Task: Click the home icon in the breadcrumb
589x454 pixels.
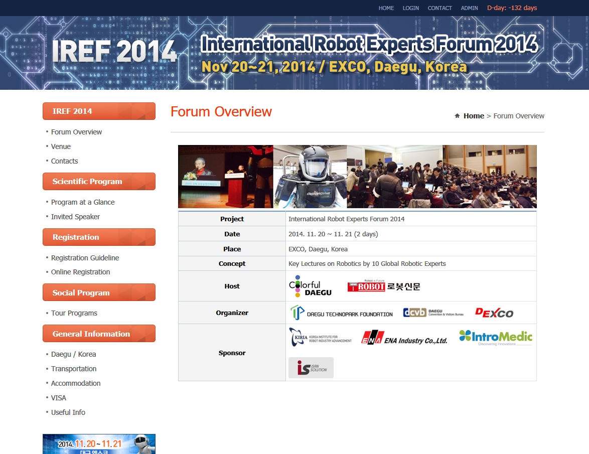Action: pos(457,116)
